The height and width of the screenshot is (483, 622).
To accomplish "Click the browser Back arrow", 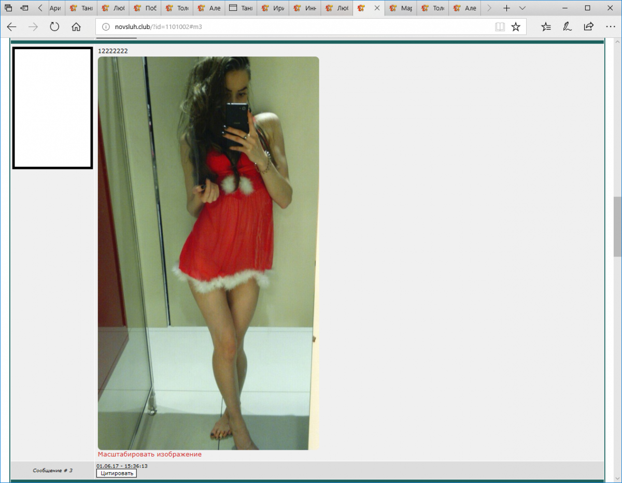I will [x=11, y=27].
